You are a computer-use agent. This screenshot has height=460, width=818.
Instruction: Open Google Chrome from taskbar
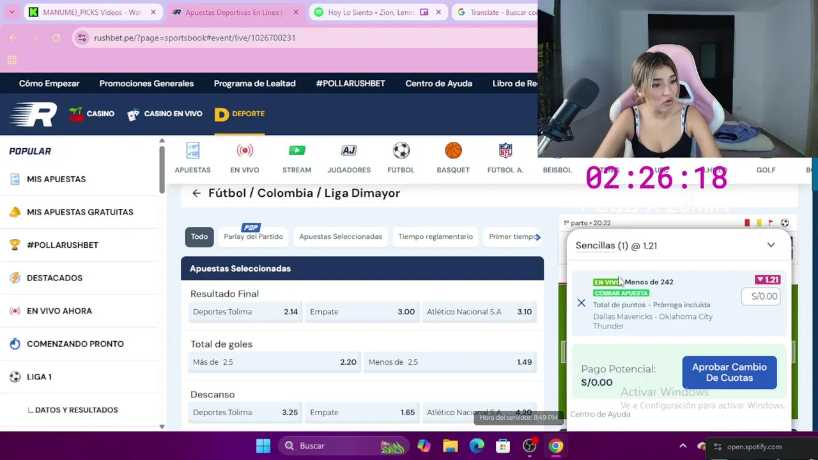[x=555, y=446]
